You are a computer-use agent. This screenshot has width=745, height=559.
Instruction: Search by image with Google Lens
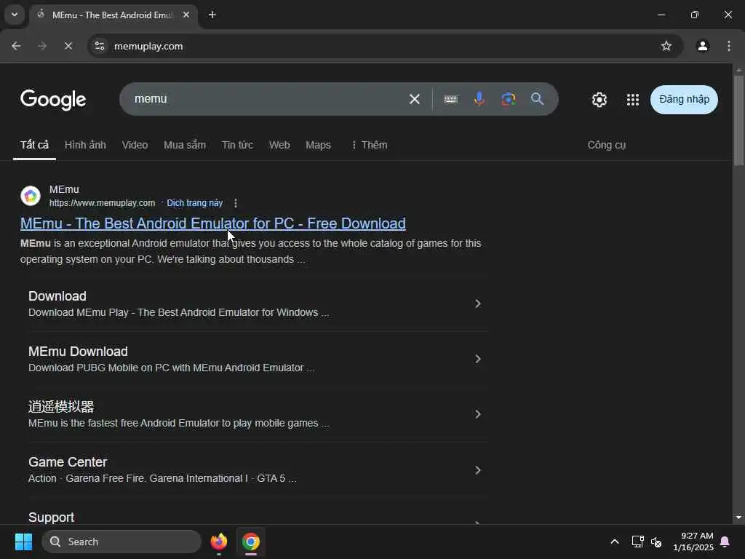pyautogui.click(x=509, y=99)
